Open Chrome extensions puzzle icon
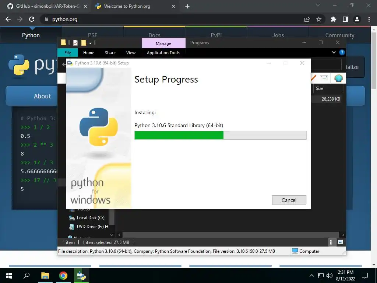377x283 pixels. [333, 19]
